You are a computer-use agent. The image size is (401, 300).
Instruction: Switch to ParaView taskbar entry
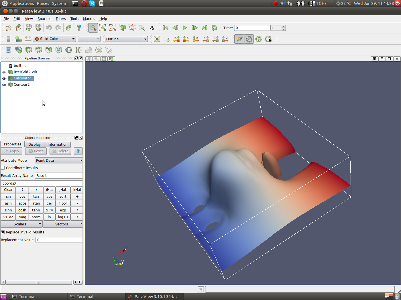(154, 297)
